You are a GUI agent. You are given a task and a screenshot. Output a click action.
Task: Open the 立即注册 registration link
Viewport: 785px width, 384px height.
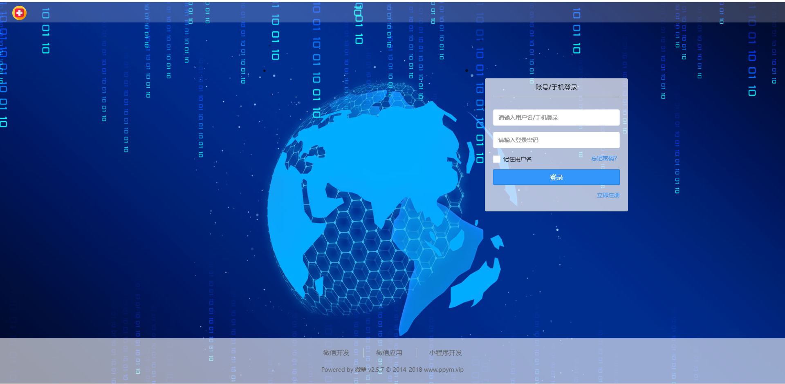click(x=608, y=195)
